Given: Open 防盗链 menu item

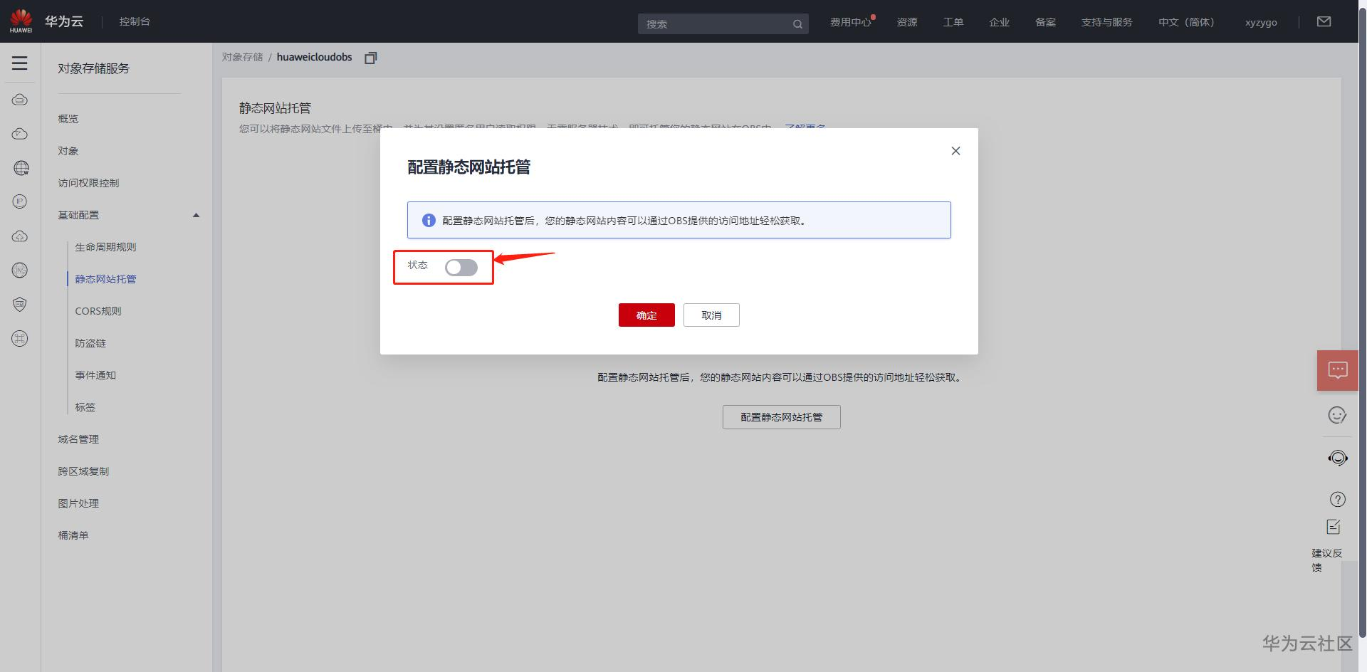Looking at the screenshot, I should click(x=90, y=343).
